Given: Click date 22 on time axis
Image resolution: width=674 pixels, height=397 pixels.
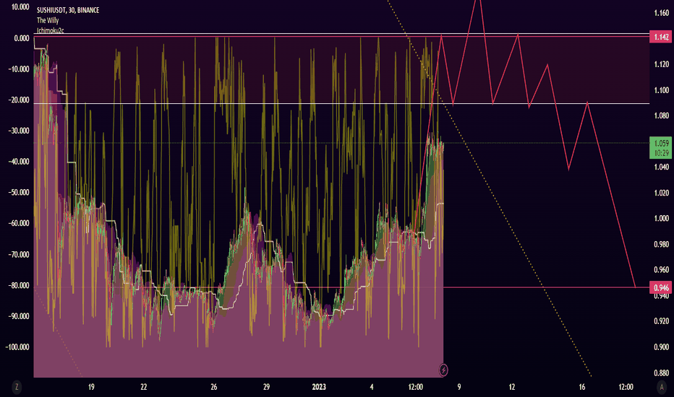Looking at the screenshot, I should tap(144, 387).
